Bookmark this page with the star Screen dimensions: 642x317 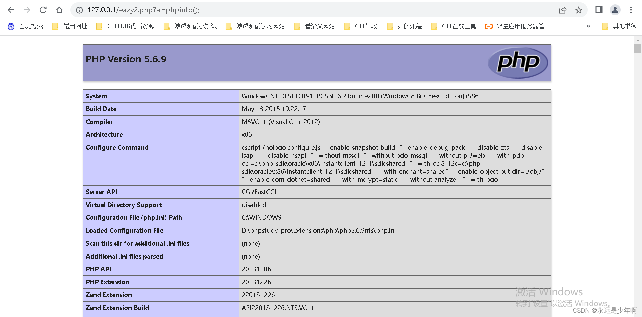[579, 10]
